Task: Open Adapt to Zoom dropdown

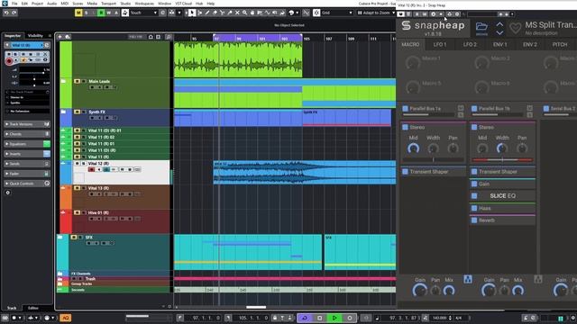Action: (376, 13)
